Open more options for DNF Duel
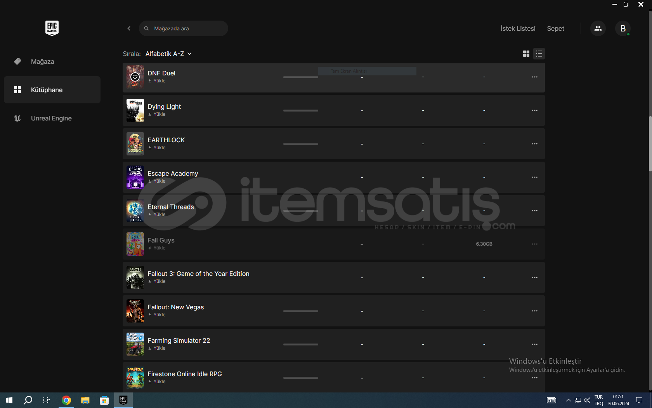This screenshot has width=652, height=408. pos(534,77)
